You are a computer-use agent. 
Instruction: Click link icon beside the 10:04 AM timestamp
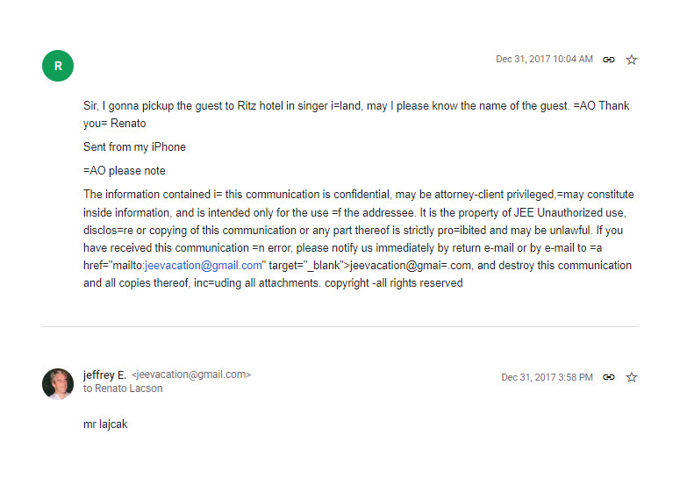(x=609, y=60)
